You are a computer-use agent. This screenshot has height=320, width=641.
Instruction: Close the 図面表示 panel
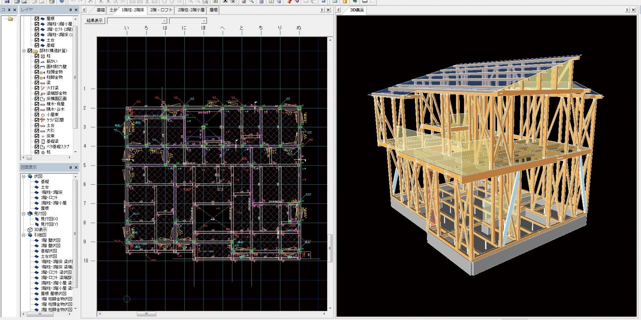(76, 168)
